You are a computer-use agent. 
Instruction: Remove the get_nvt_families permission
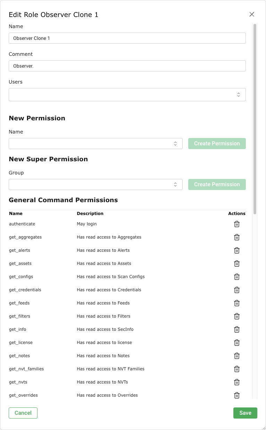pyautogui.click(x=237, y=369)
